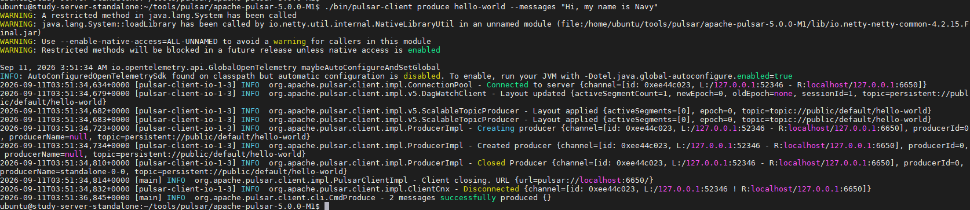Click the terminal cursor after final prompt
Viewport: 970px width, 210px height.
(327, 206)
